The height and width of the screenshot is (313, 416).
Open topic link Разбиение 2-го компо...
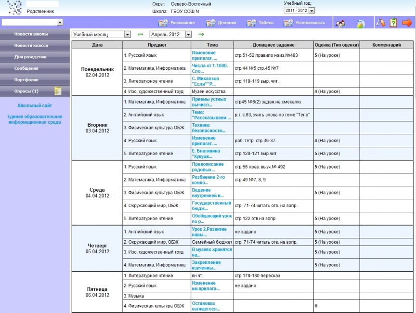point(208,180)
